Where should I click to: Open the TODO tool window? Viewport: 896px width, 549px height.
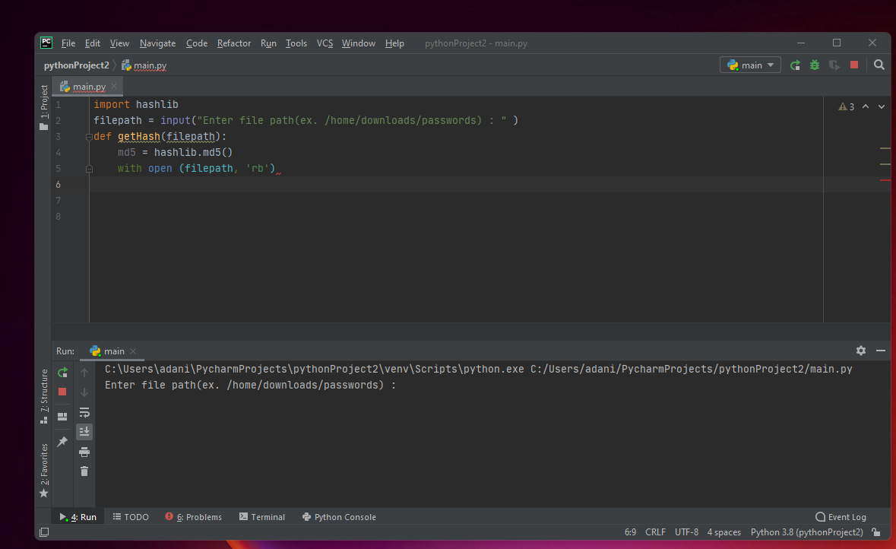pyautogui.click(x=131, y=517)
